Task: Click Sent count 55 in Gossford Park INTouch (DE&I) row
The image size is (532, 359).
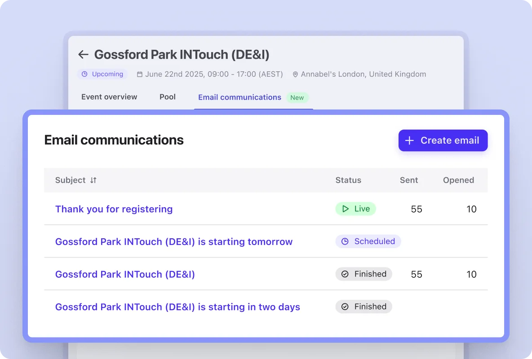Action: pos(417,274)
